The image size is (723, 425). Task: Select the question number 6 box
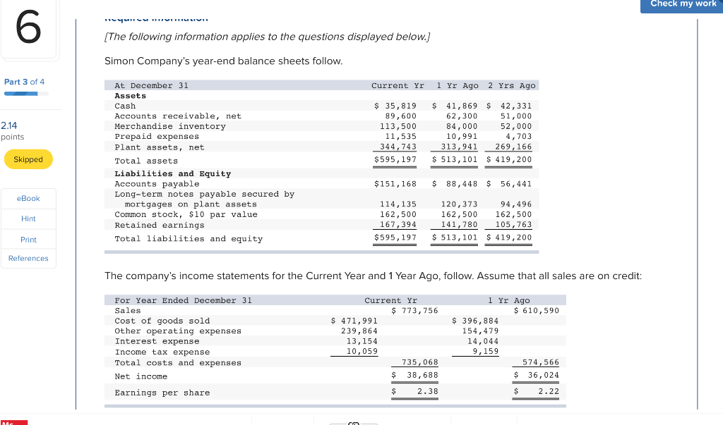28,29
